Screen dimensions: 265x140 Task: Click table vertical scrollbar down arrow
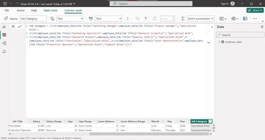[214, 131]
